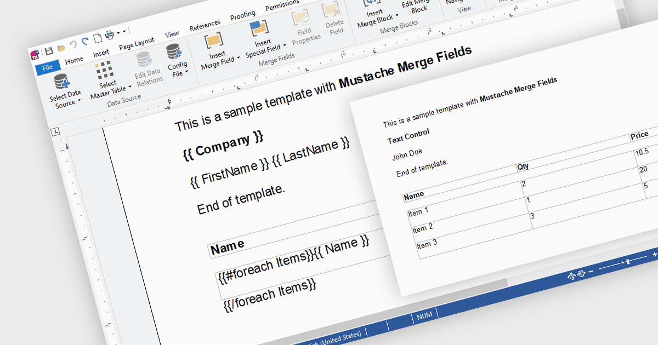Click the Open folder icon in the quick access toolbar
Image resolution: width=658 pixels, height=345 pixels.
61,48
